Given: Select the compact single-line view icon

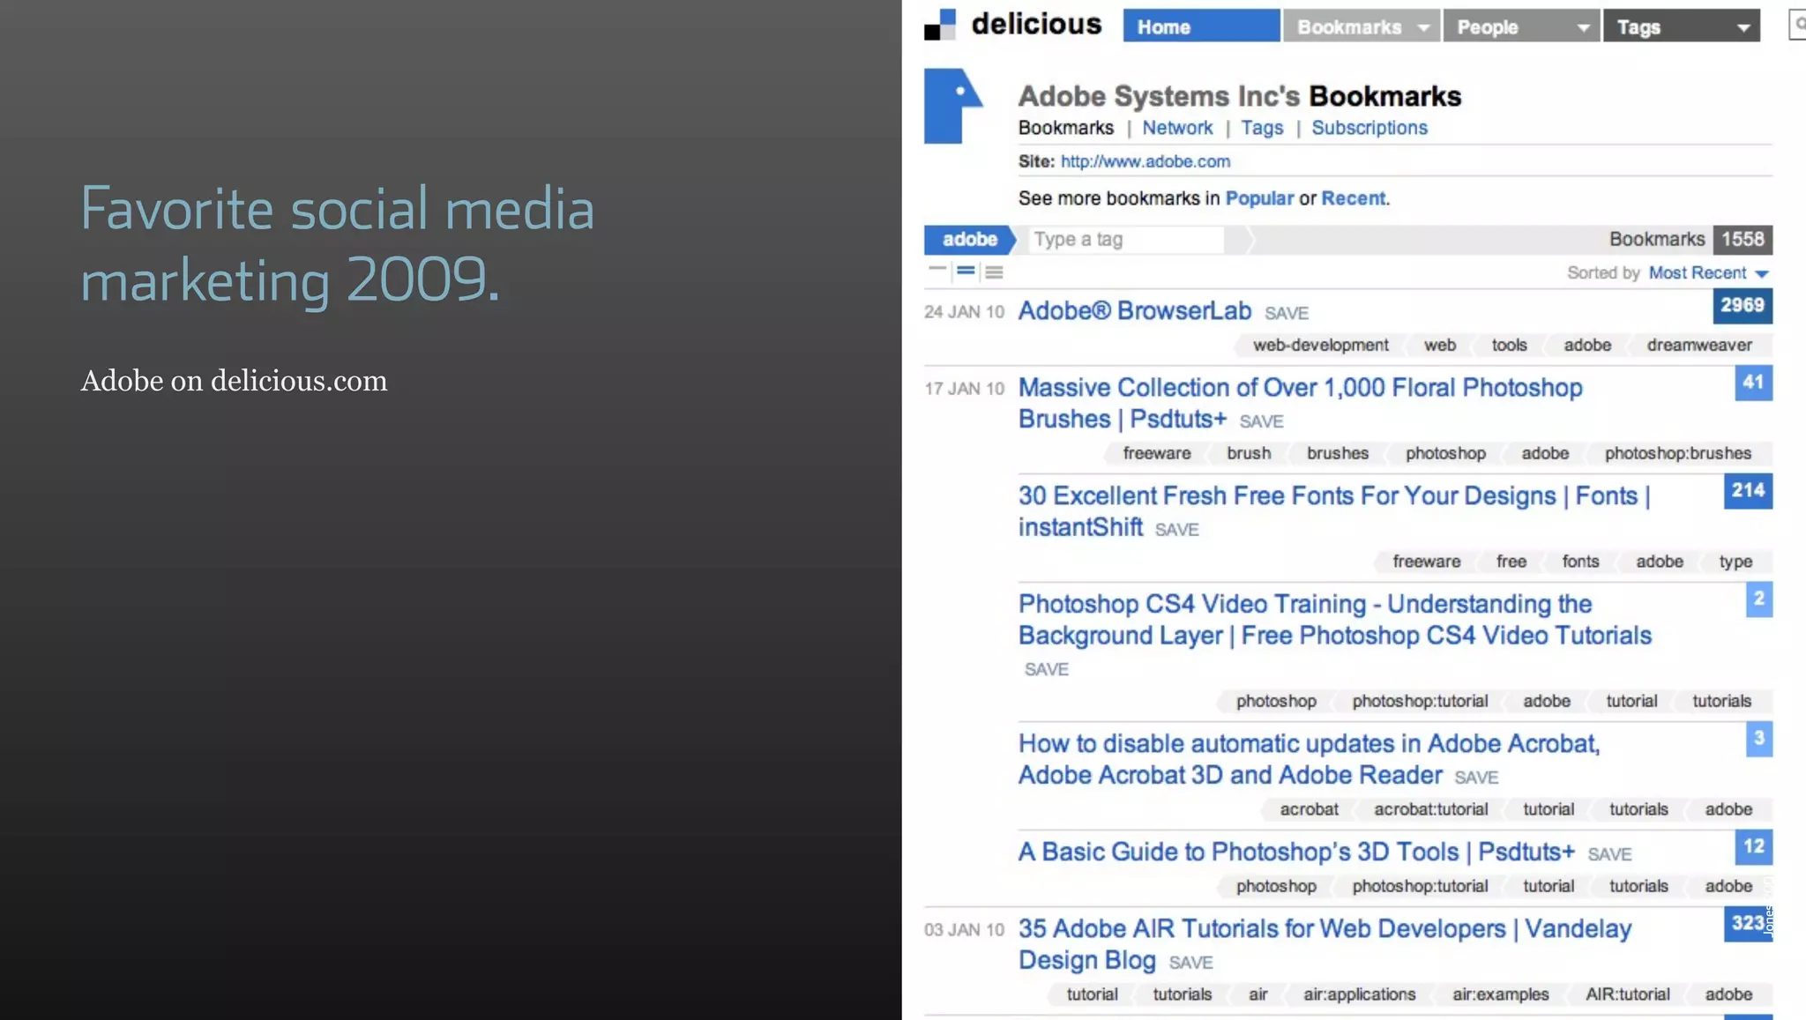Looking at the screenshot, I should (937, 269).
